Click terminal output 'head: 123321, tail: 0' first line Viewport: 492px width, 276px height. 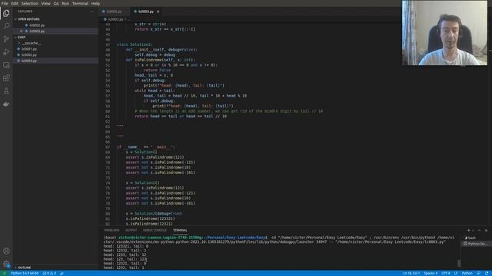126,246
